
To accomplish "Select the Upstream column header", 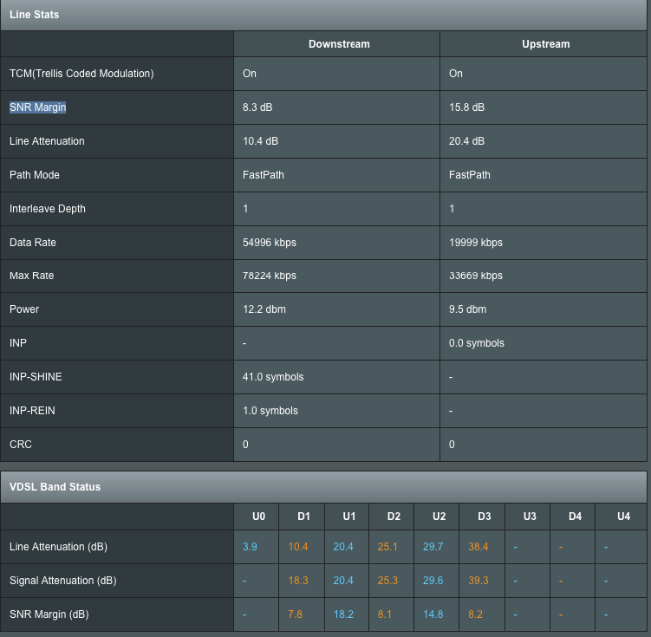I will (x=545, y=44).
